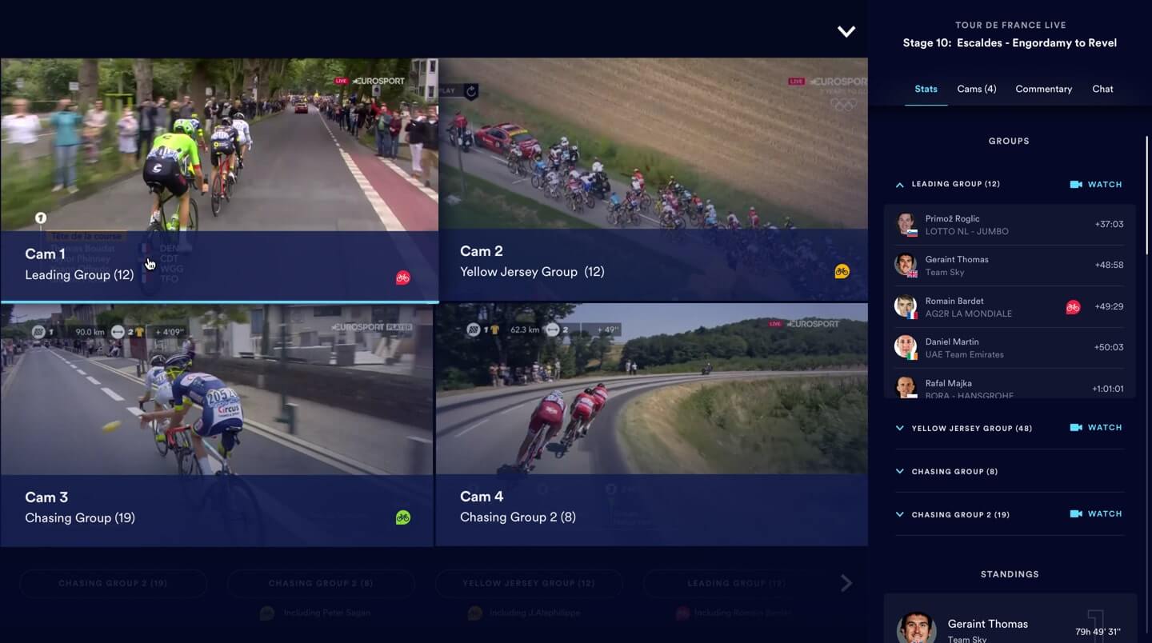Expand the Yellow Jersey Group (48) list
Screen dimensions: 1152x643
(x=900, y=429)
